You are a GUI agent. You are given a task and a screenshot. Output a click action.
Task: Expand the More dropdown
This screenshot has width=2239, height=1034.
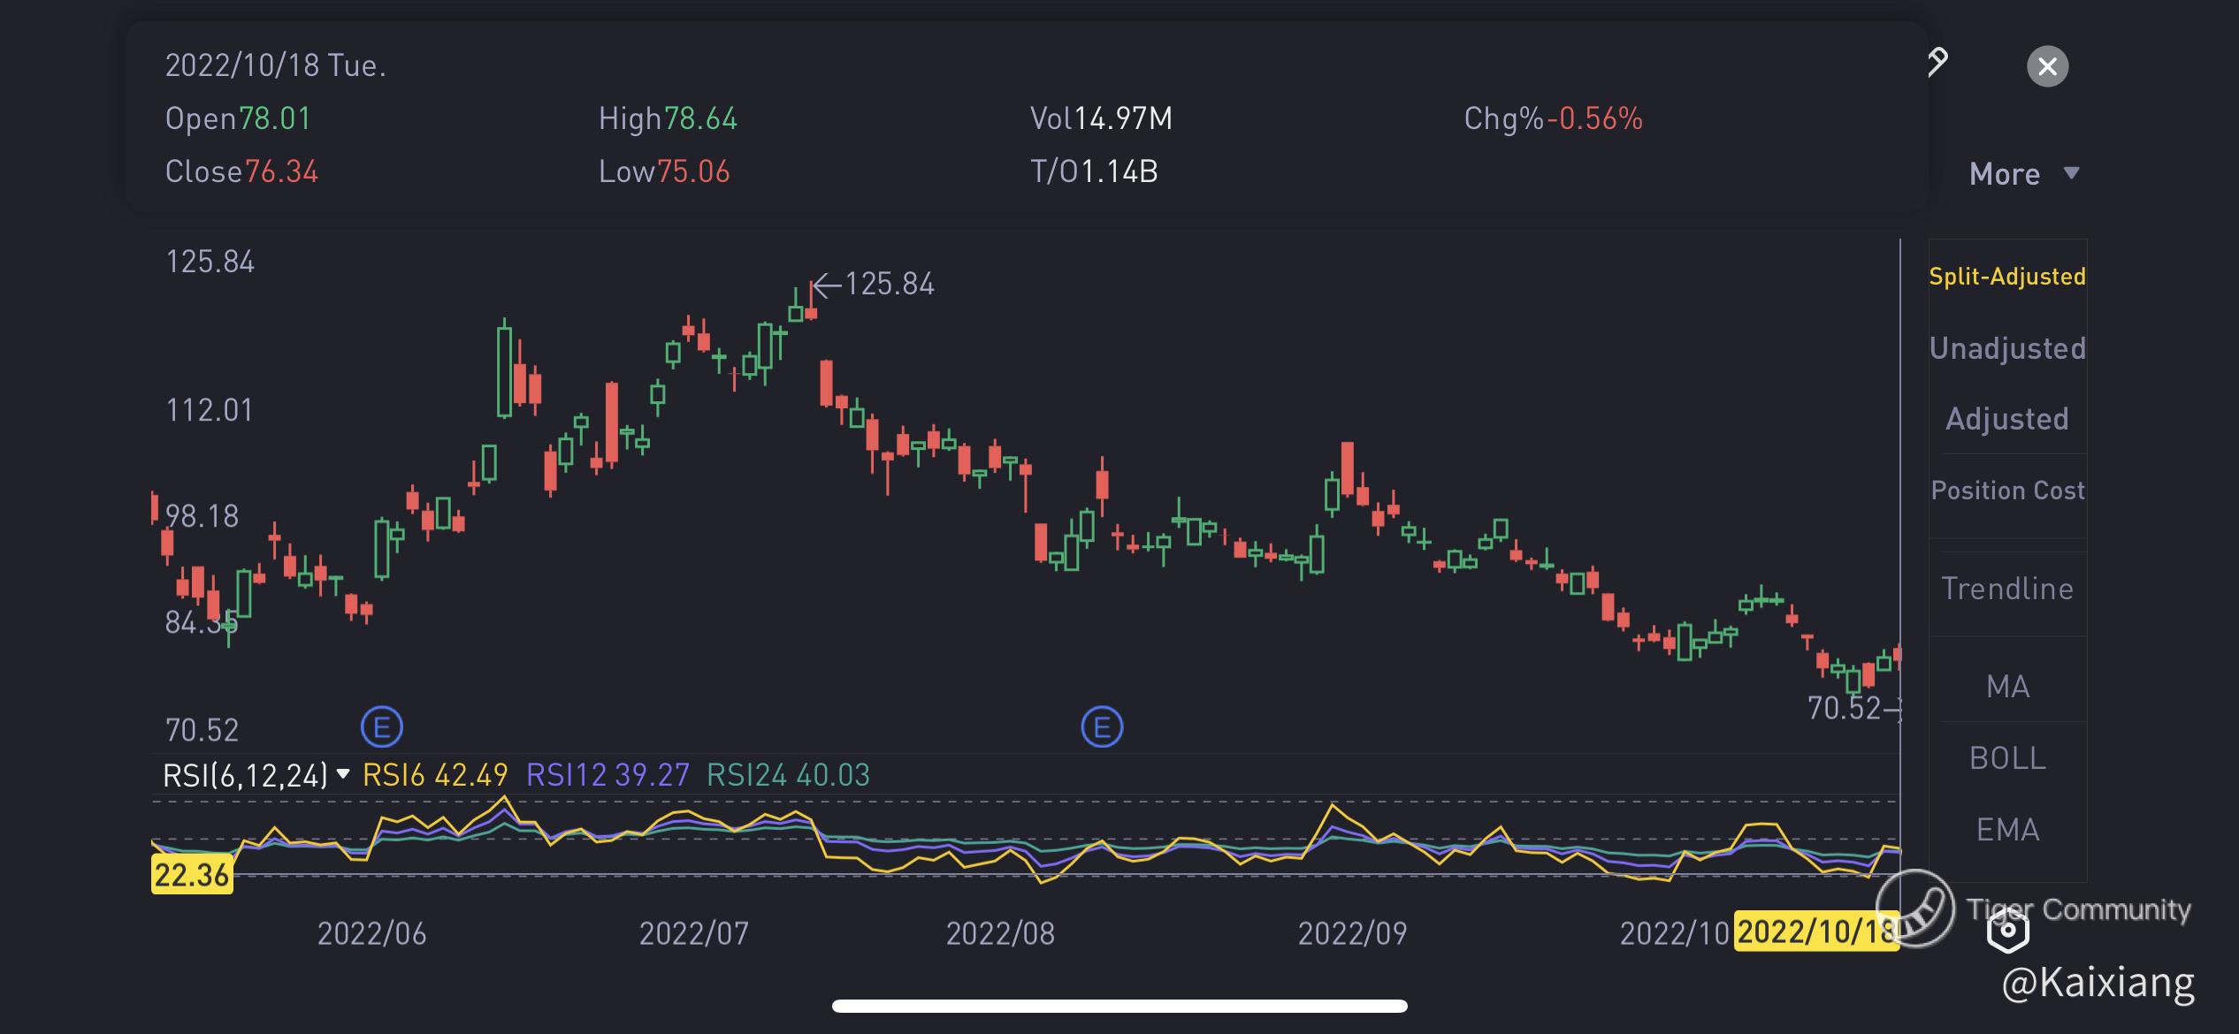tap(2022, 174)
